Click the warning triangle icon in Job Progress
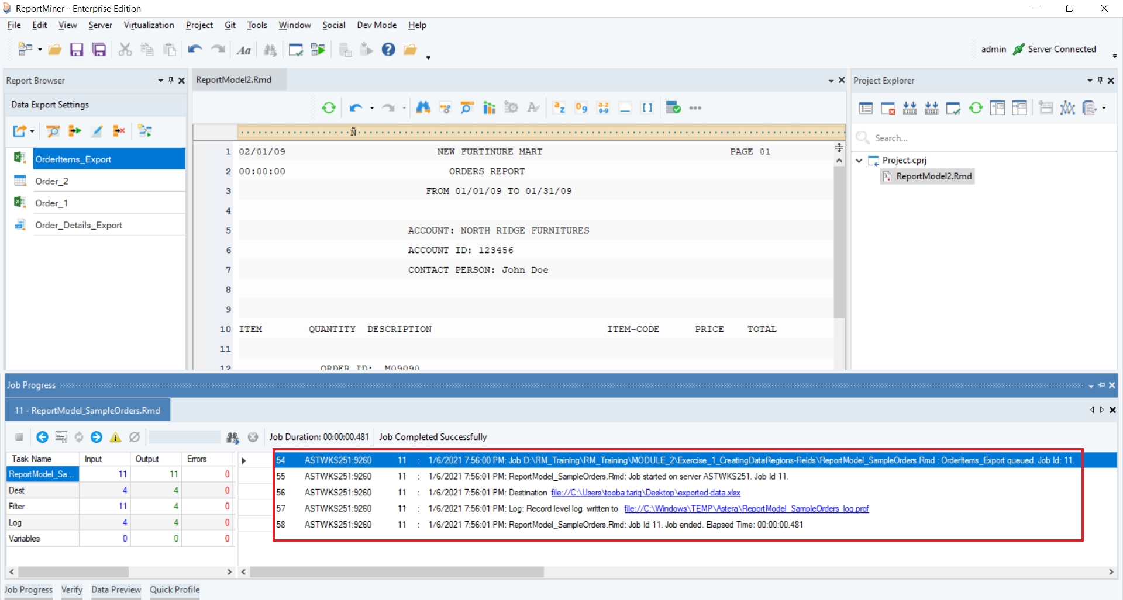Image resolution: width=1123 pixels, height=600 pixels. [x=116, y=437]
